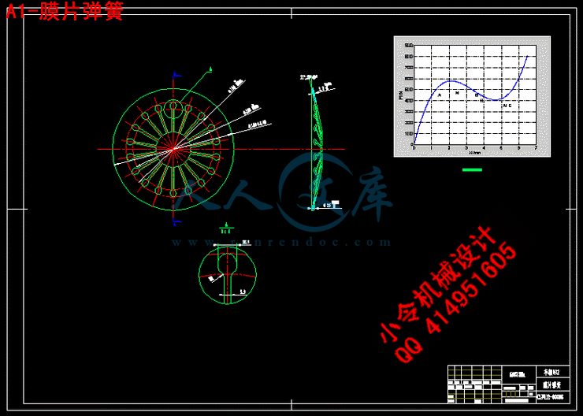Select the diaphragm spring side section view
Screen dimensions: 583x416
[x=317, y=142]
